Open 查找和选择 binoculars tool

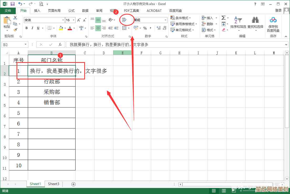click(x=255, y=23)
